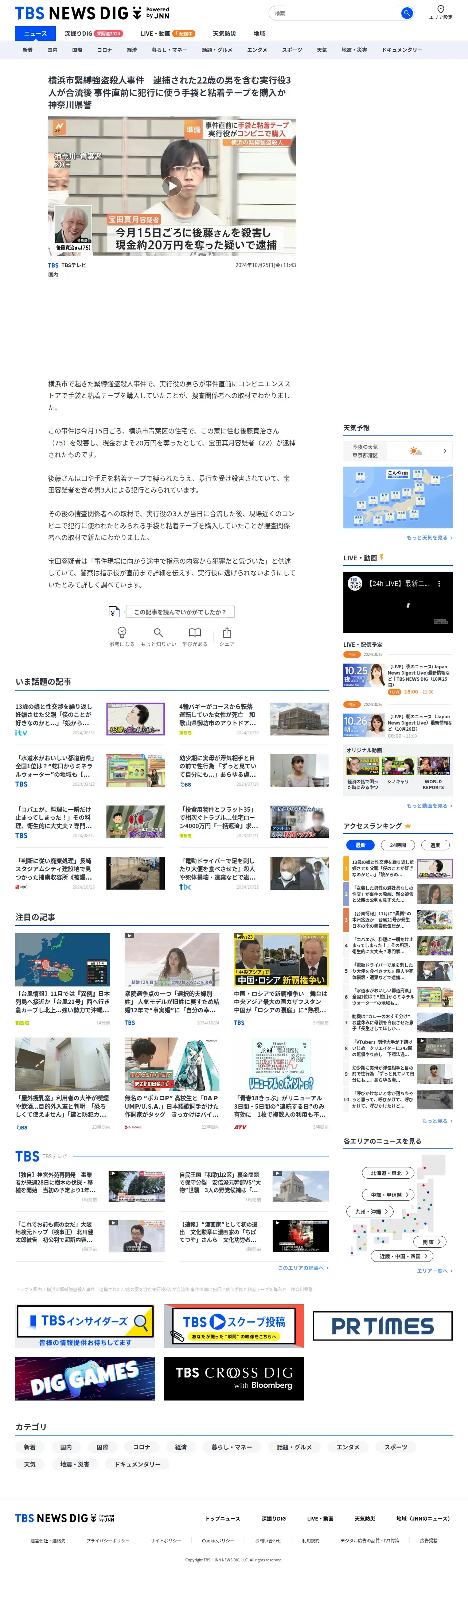Open 近畿・中国・四国 area news
The height and width of the screenshot is (1611, 468).
click(402, 1256)
